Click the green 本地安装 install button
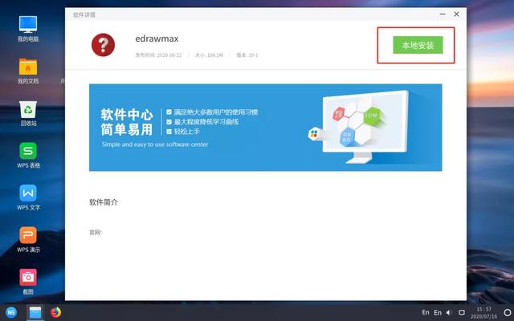The width and height of the screenshot is (514, 321). click(418, 45)
